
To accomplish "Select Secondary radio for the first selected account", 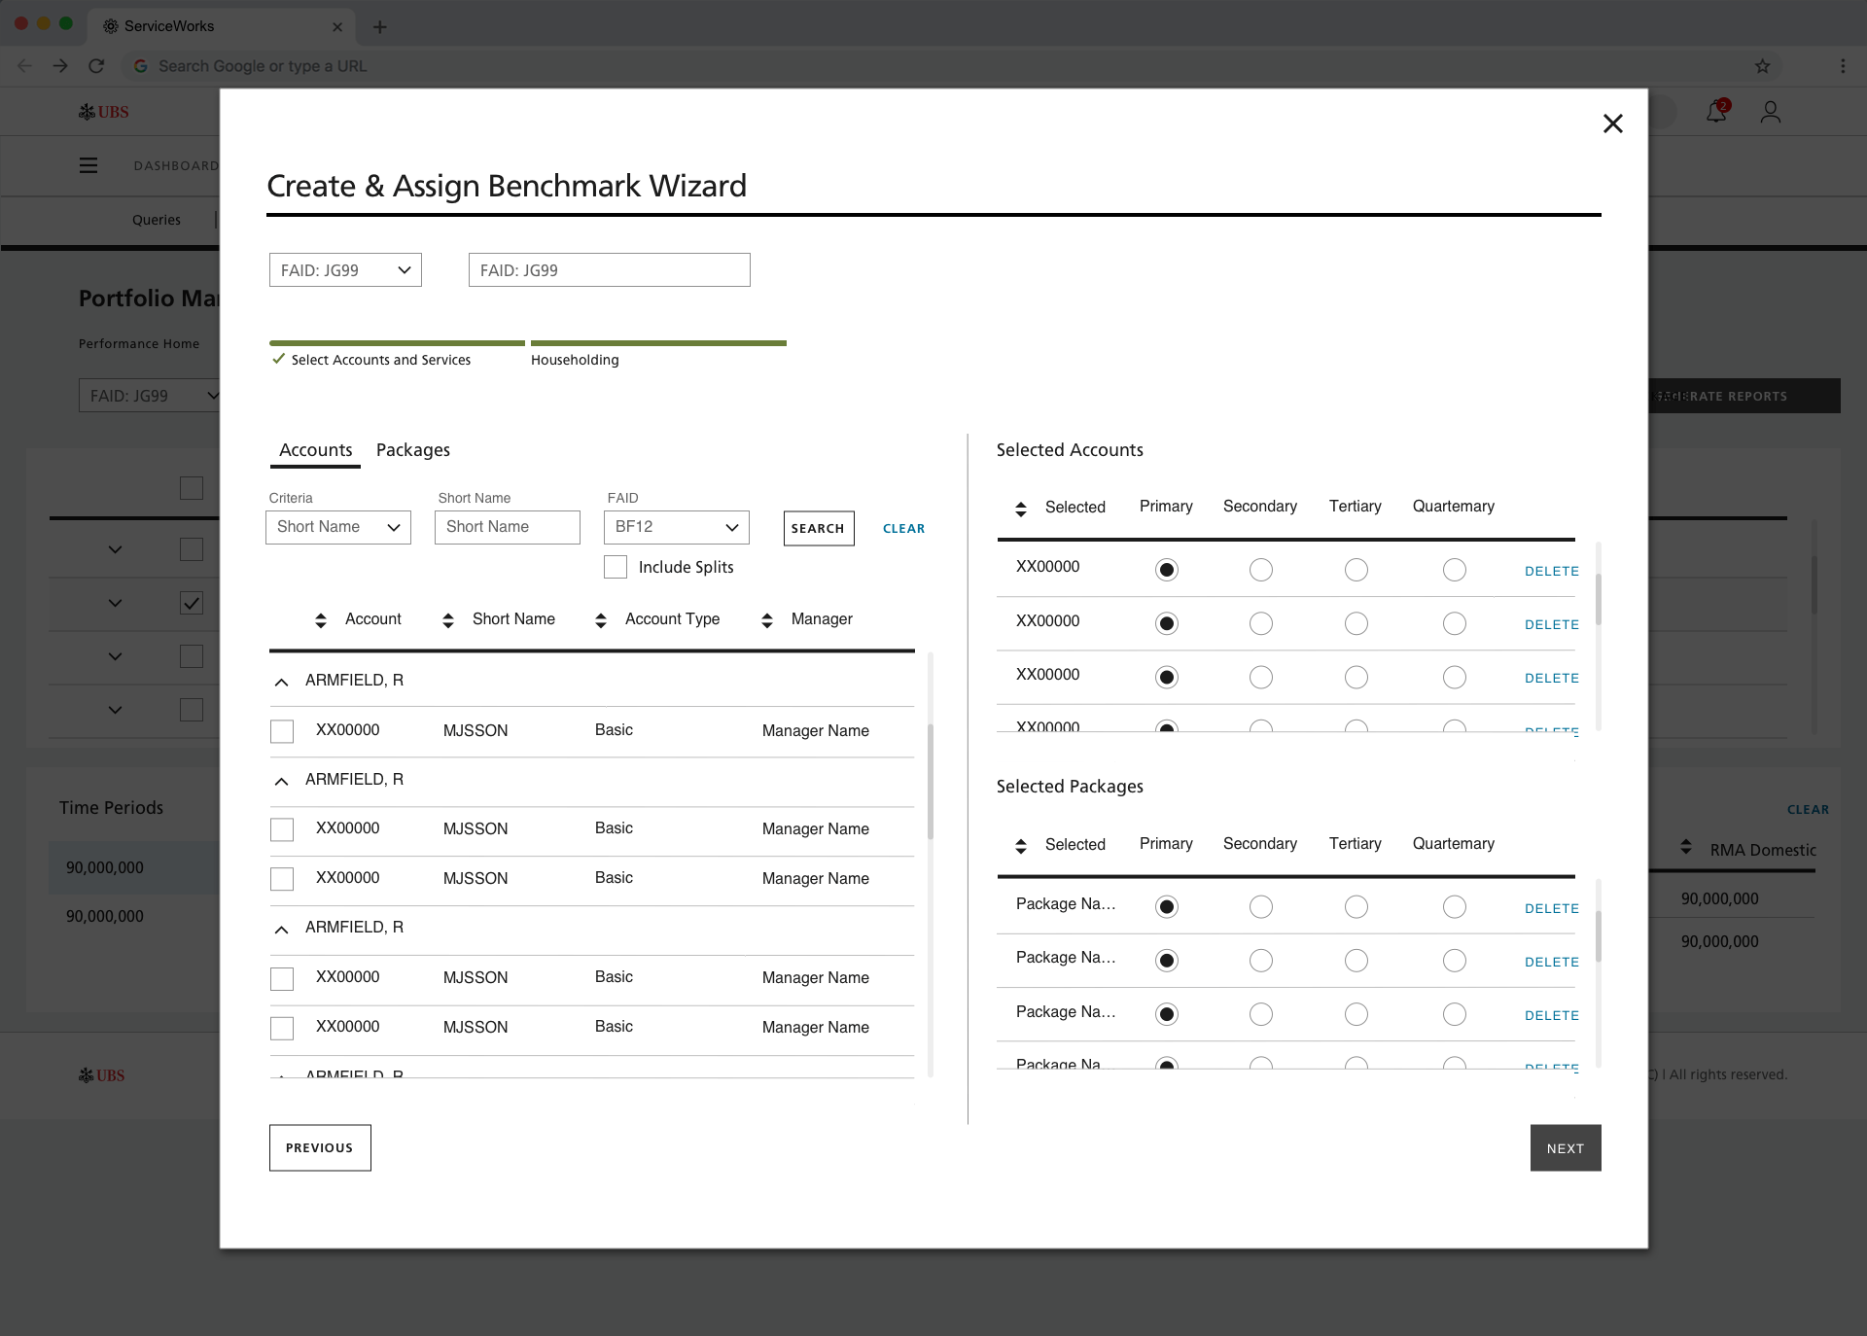I will [x=1260, y=570].
